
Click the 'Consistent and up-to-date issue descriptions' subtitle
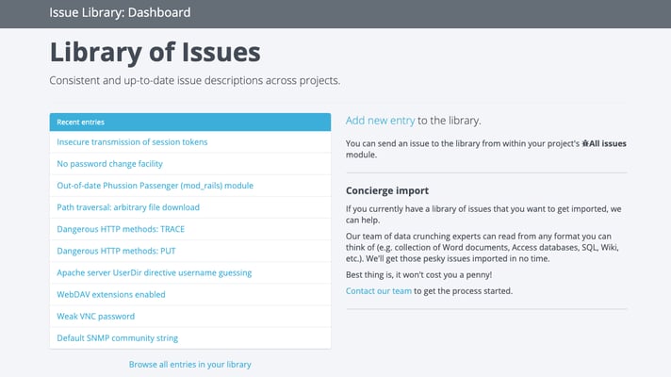195,80
